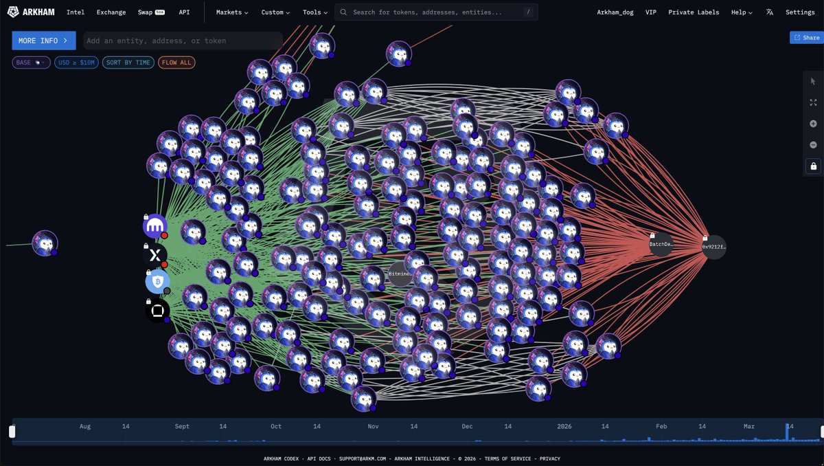Screen dimensions: 824x466
Task: Go to the Intel page
Action: pyautogui.click(x=76, y=12)
